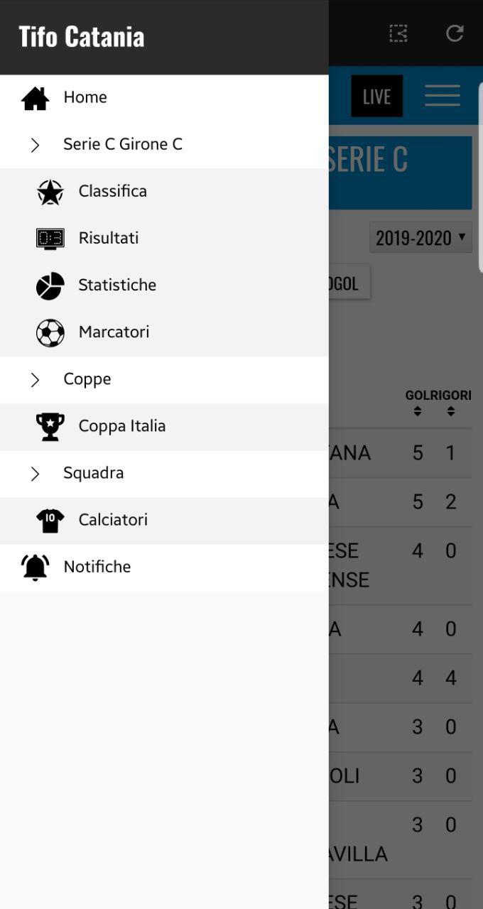Tap the Notifiche bell icon

pos(35,567)
